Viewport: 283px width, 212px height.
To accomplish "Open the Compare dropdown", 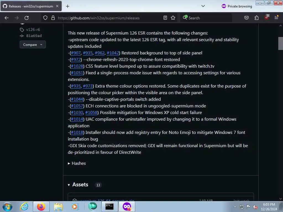I will 33,44.
